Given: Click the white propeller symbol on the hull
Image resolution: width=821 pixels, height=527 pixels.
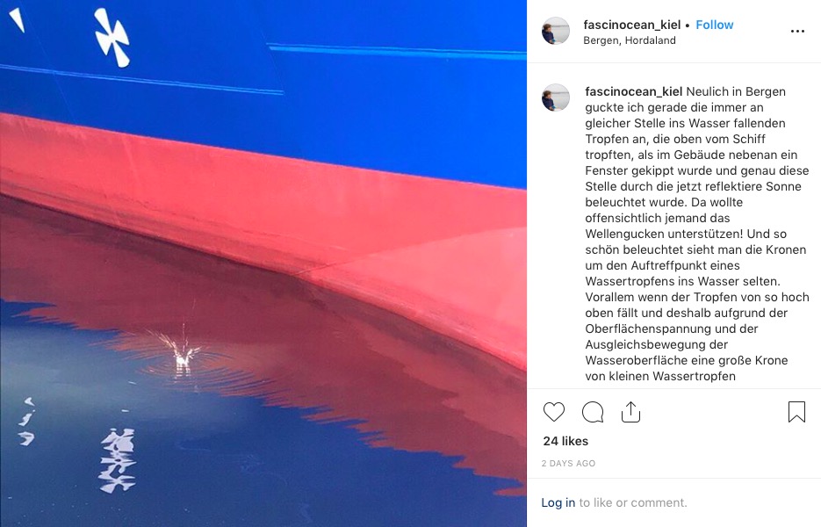Looking at the screenshot, I should point(112,38).
